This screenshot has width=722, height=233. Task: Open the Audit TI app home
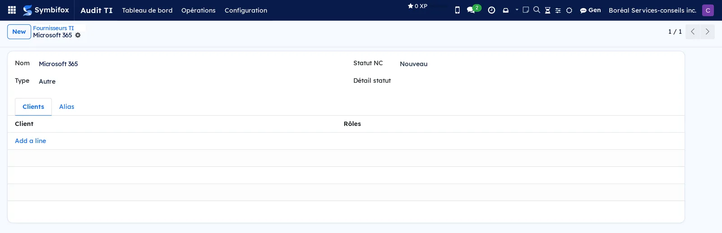[97, 10]
